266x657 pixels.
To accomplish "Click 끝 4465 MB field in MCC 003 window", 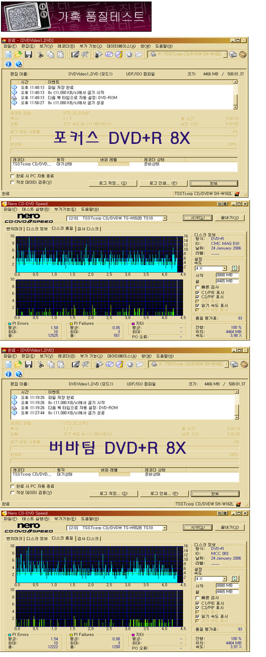I will click(x=227, y=592).
